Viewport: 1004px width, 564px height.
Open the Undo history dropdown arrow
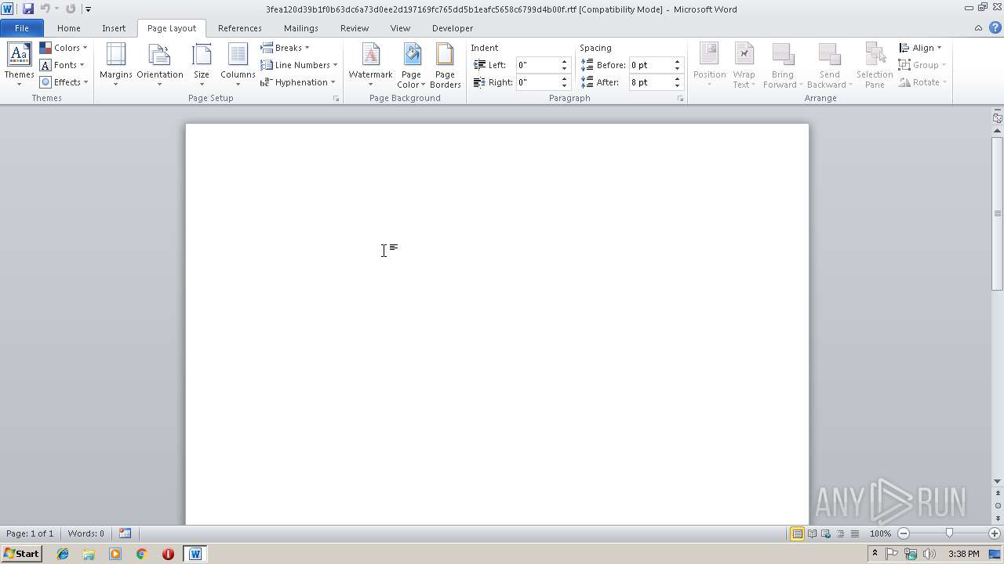tap(56, 9)
